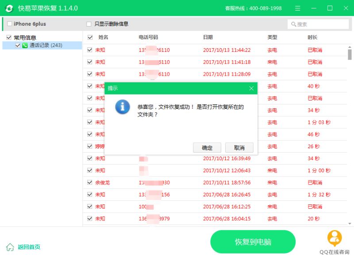Click the 恢复到电脑 button
This screenshot has width=354, height=257.
tap(253, 242)
